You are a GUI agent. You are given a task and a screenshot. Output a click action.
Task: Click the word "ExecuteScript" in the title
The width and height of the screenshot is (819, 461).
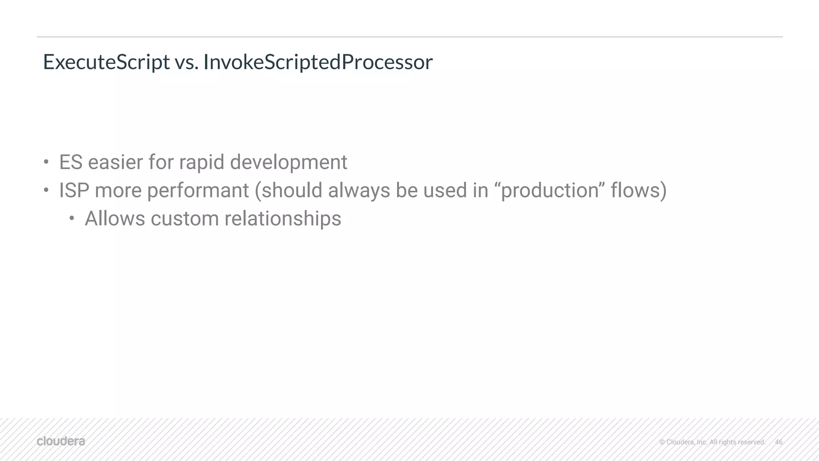click(106, 62)
